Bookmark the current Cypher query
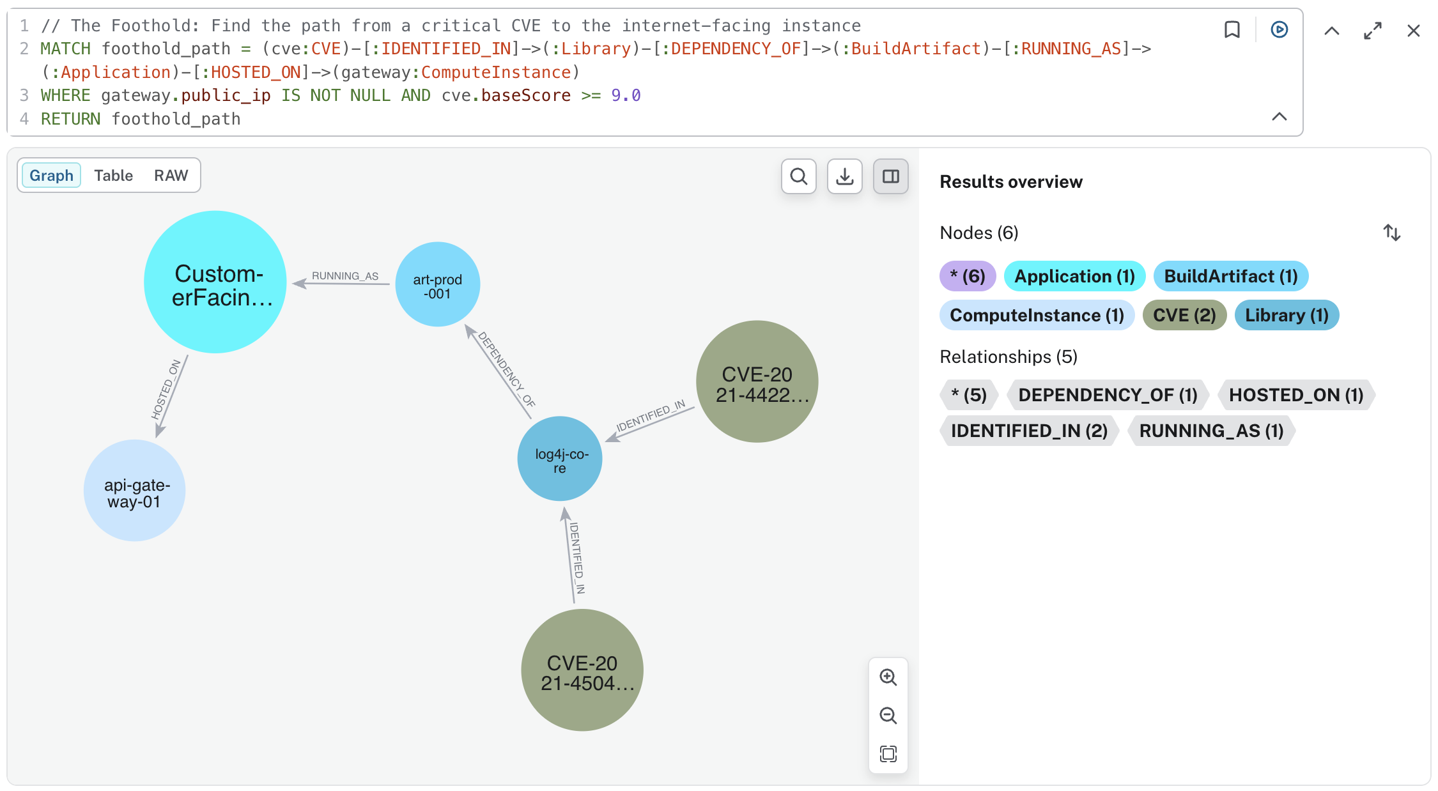Viewport: 1438px width, 791px height. pyautogui.click(x=1232, y=29)
